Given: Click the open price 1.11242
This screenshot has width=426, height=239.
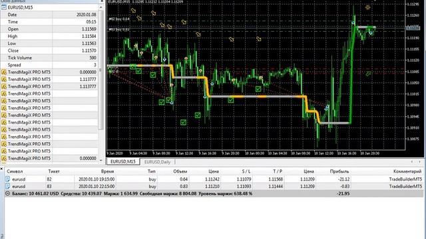Looking at the screenshot, I should tap(212, 179).
